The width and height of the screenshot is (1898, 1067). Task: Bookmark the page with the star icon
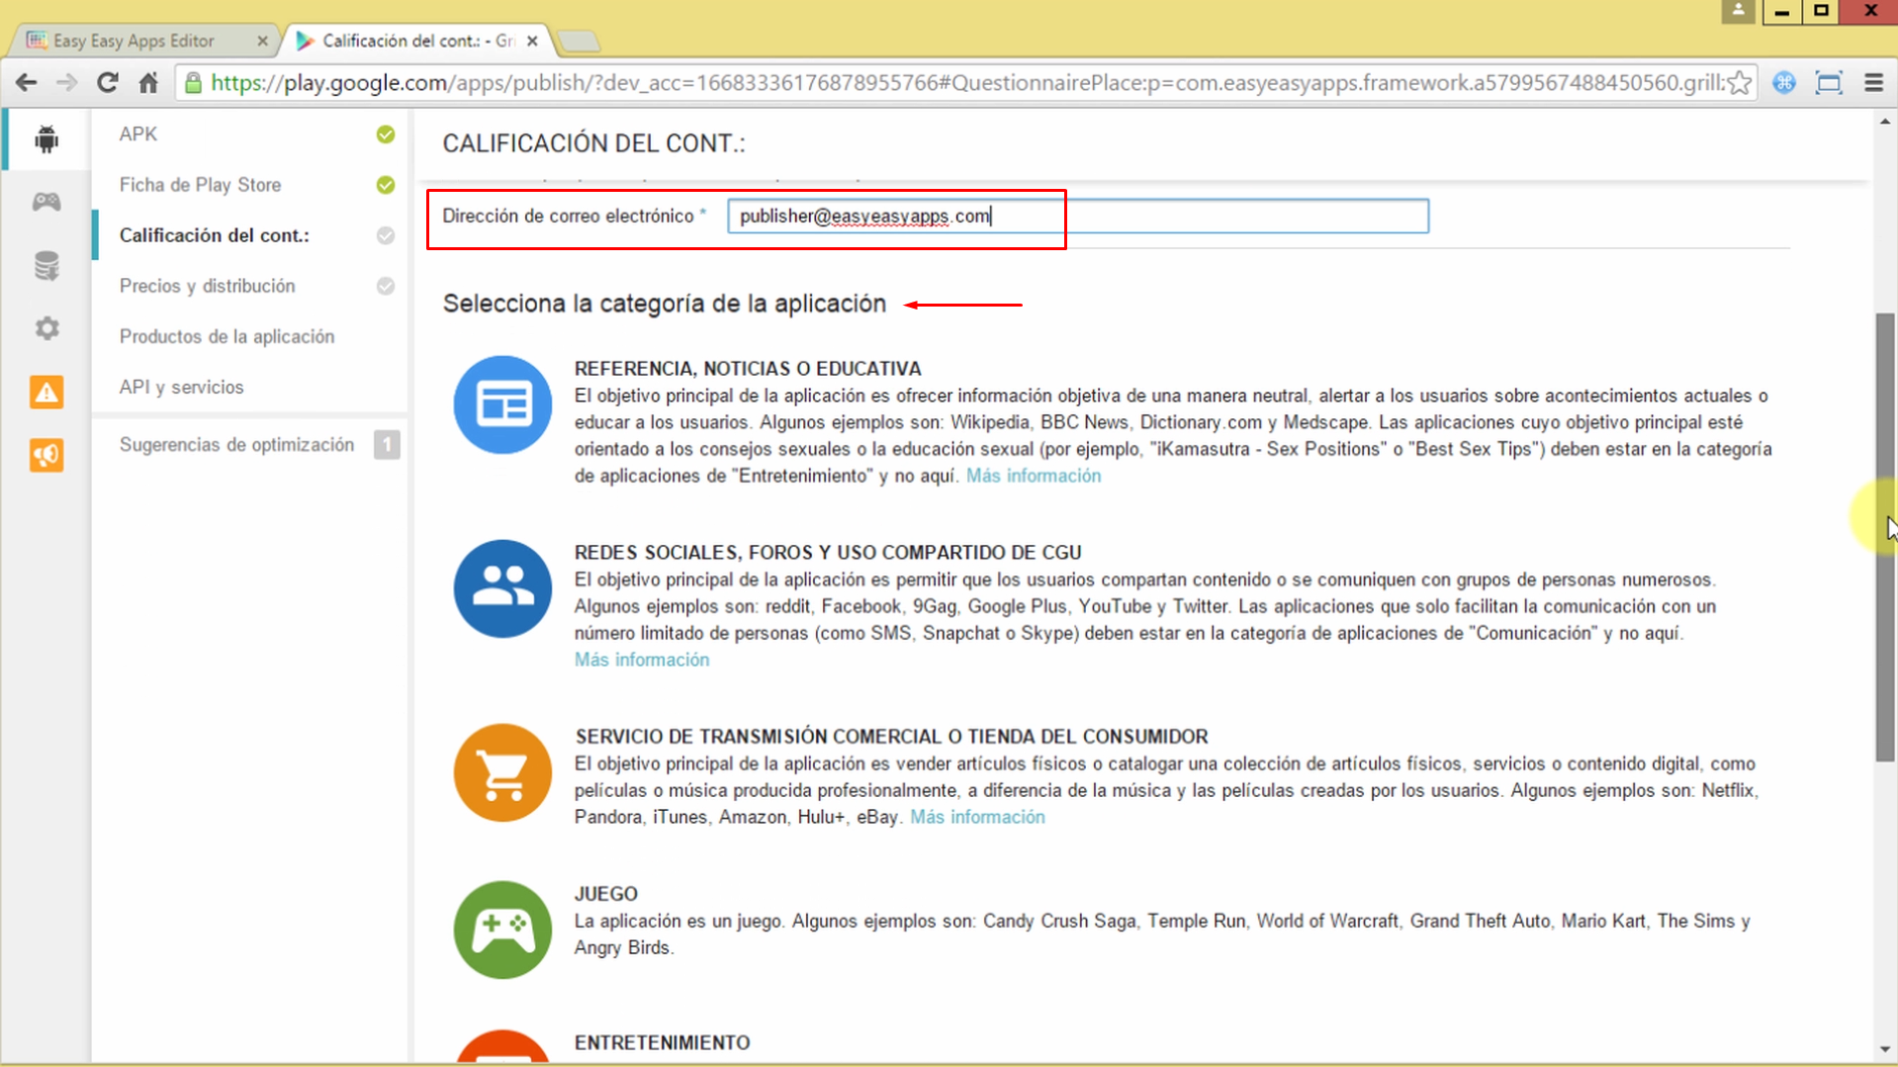1738,83
